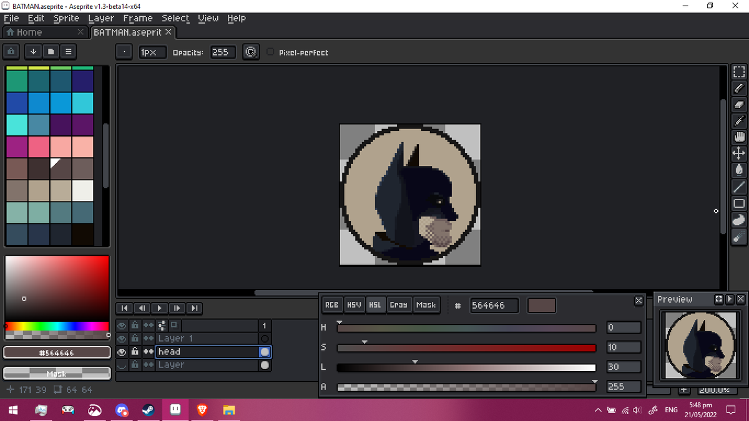Viewport: 749px width, 421px height.
Task: Select the HSL color mode button
Action: pyautogui.click(x=375, y=305)
